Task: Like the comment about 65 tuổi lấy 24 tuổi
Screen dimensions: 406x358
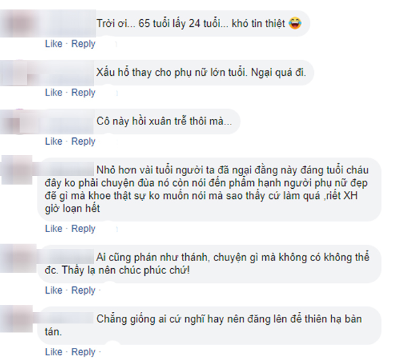Action: [x=53, y=43]
